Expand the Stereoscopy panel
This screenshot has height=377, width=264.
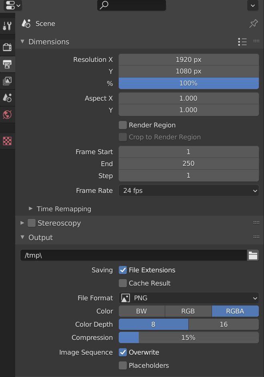(22, 223)
